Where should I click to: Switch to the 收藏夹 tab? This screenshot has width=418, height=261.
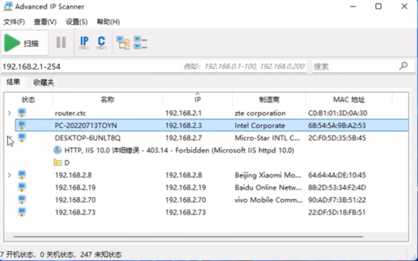[44, 82]
